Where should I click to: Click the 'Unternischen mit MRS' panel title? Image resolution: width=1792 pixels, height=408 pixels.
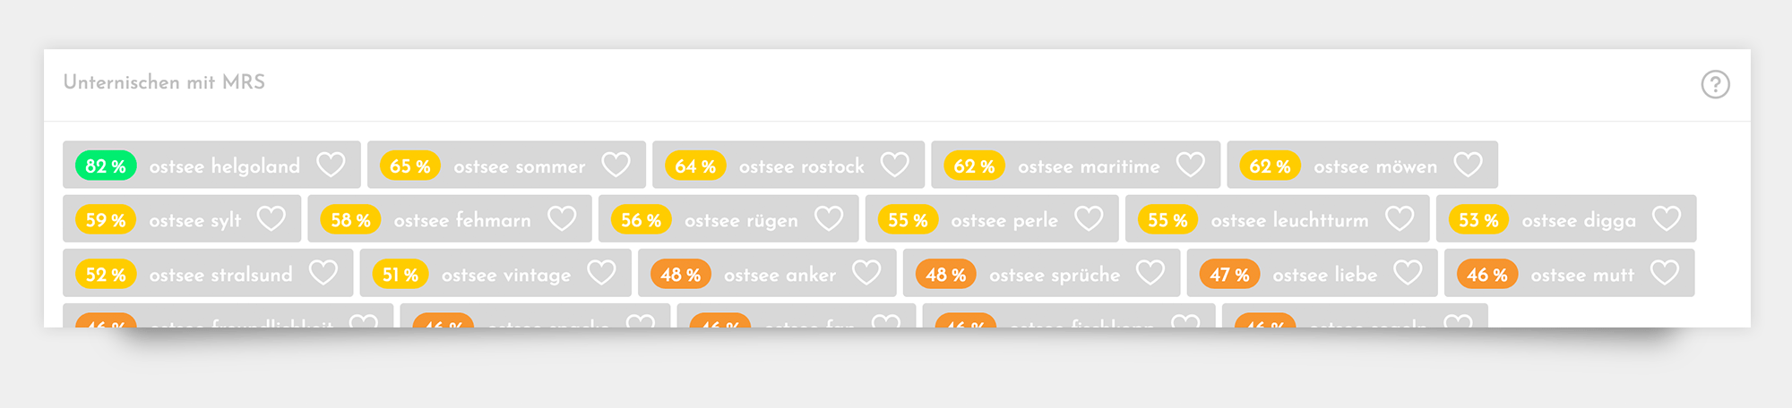pyautogui.click(x=164, y=82)
